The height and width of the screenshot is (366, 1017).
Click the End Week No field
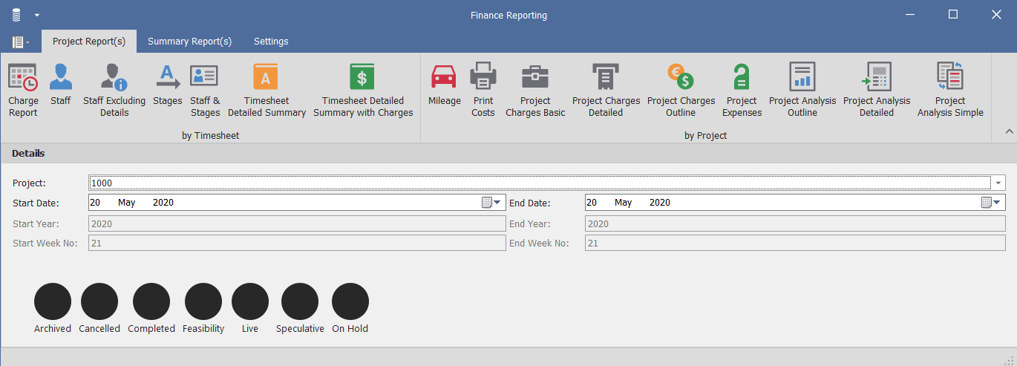[x=795, y=243]
